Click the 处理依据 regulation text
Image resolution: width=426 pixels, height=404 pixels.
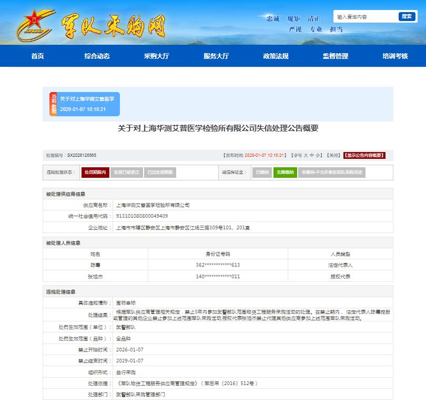point(187,383)
